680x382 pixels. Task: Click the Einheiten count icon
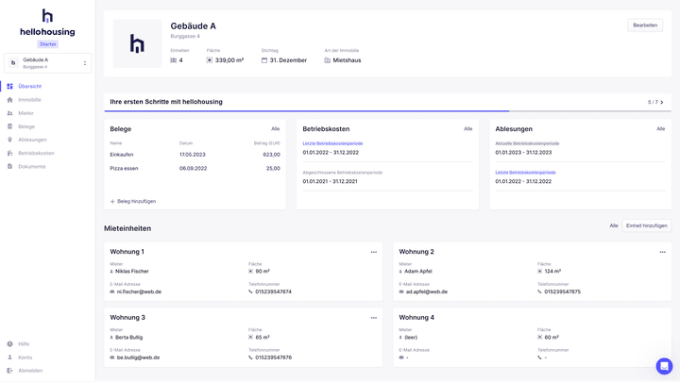(174, 60)
